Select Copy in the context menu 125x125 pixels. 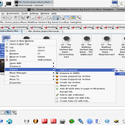coord(30,51)
